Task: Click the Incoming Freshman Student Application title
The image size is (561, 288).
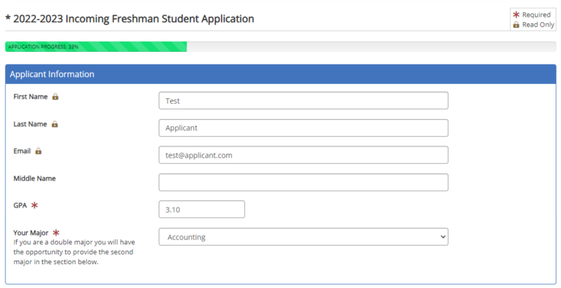Action: (130, 19)
